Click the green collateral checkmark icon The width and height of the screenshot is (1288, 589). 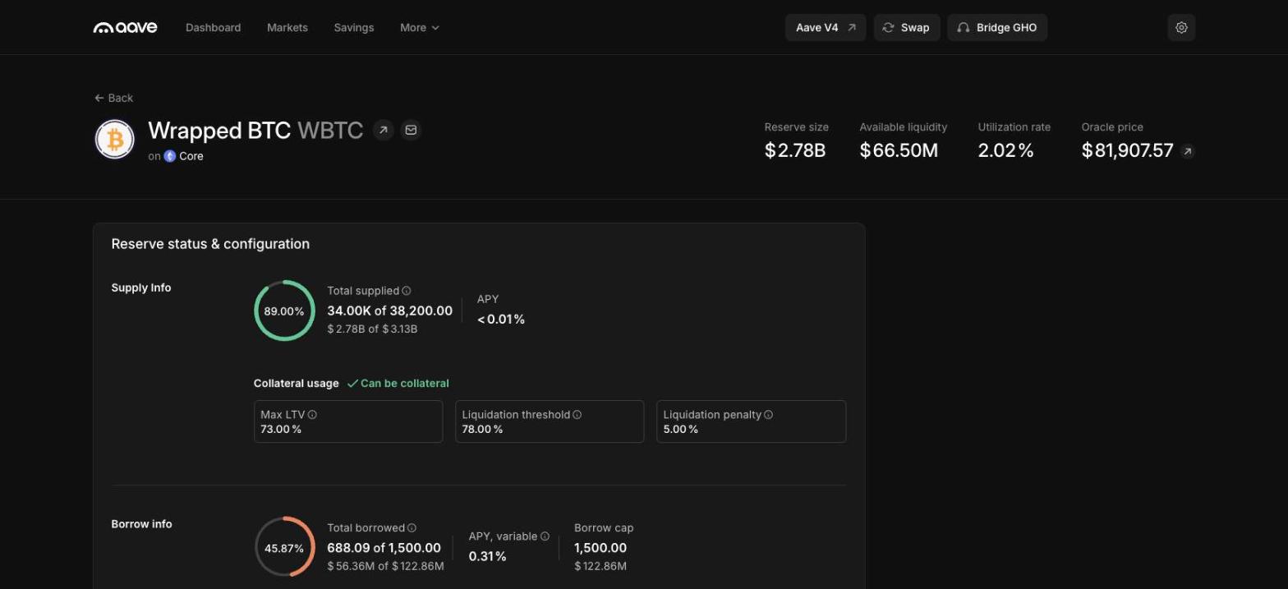(352, 384)
